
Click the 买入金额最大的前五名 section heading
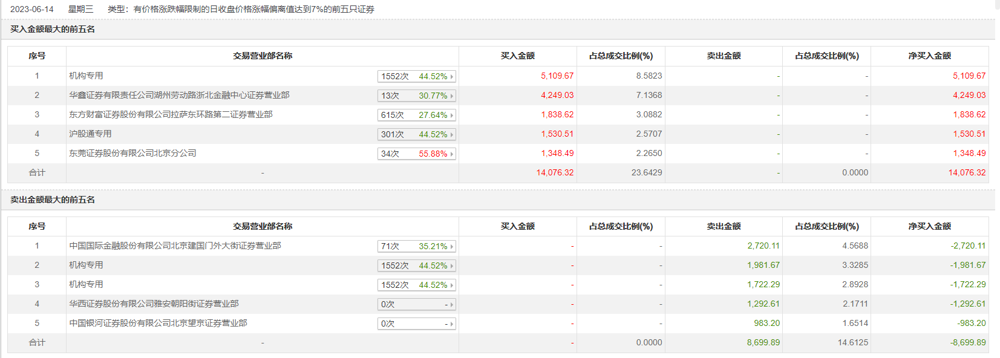[x=53, y=29]
